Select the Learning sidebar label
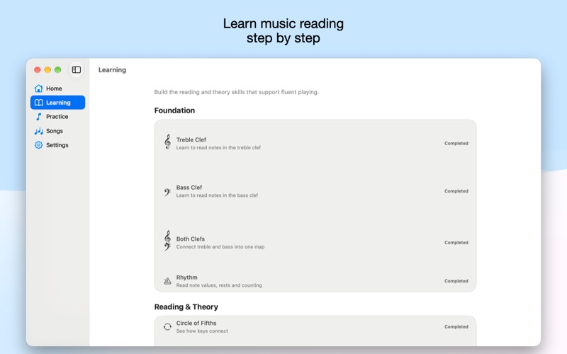Image resolution: width=567 pixels, height=354 pixels. tap(58, 103)
